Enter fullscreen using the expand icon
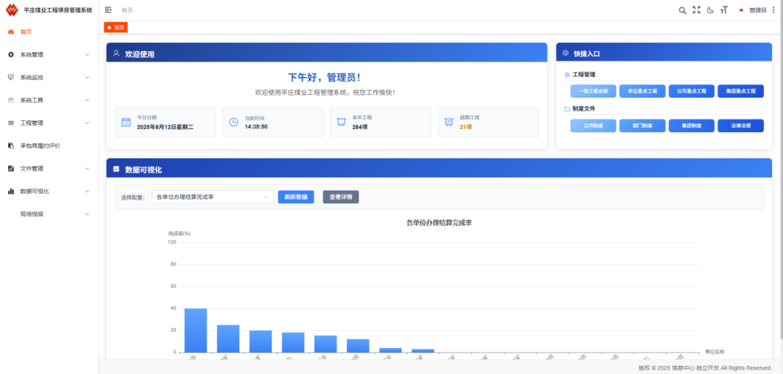The height and width of the screenshot is (374, 783). (x=697, y=10)
